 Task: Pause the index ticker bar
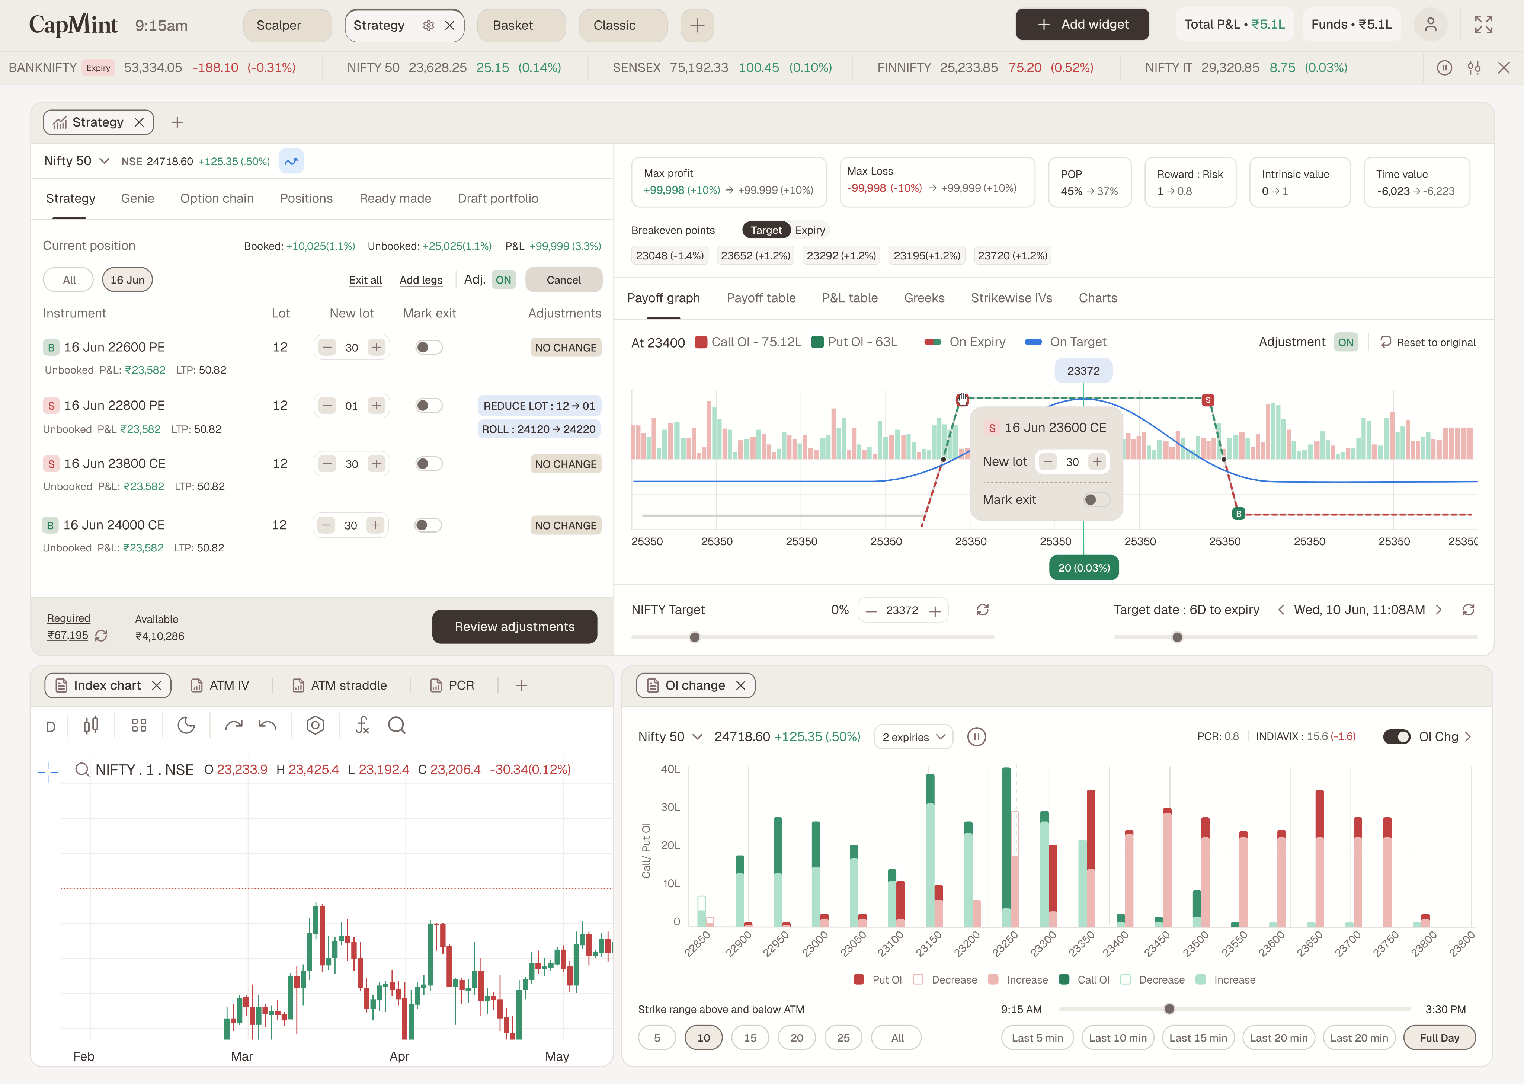pos(1444,67)
